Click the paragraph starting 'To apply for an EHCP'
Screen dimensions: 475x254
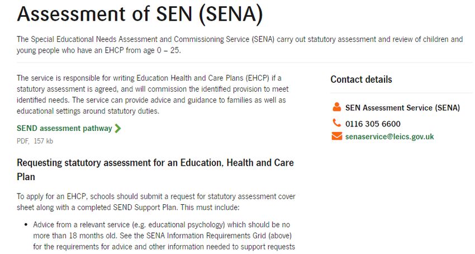tap(156, 202)
